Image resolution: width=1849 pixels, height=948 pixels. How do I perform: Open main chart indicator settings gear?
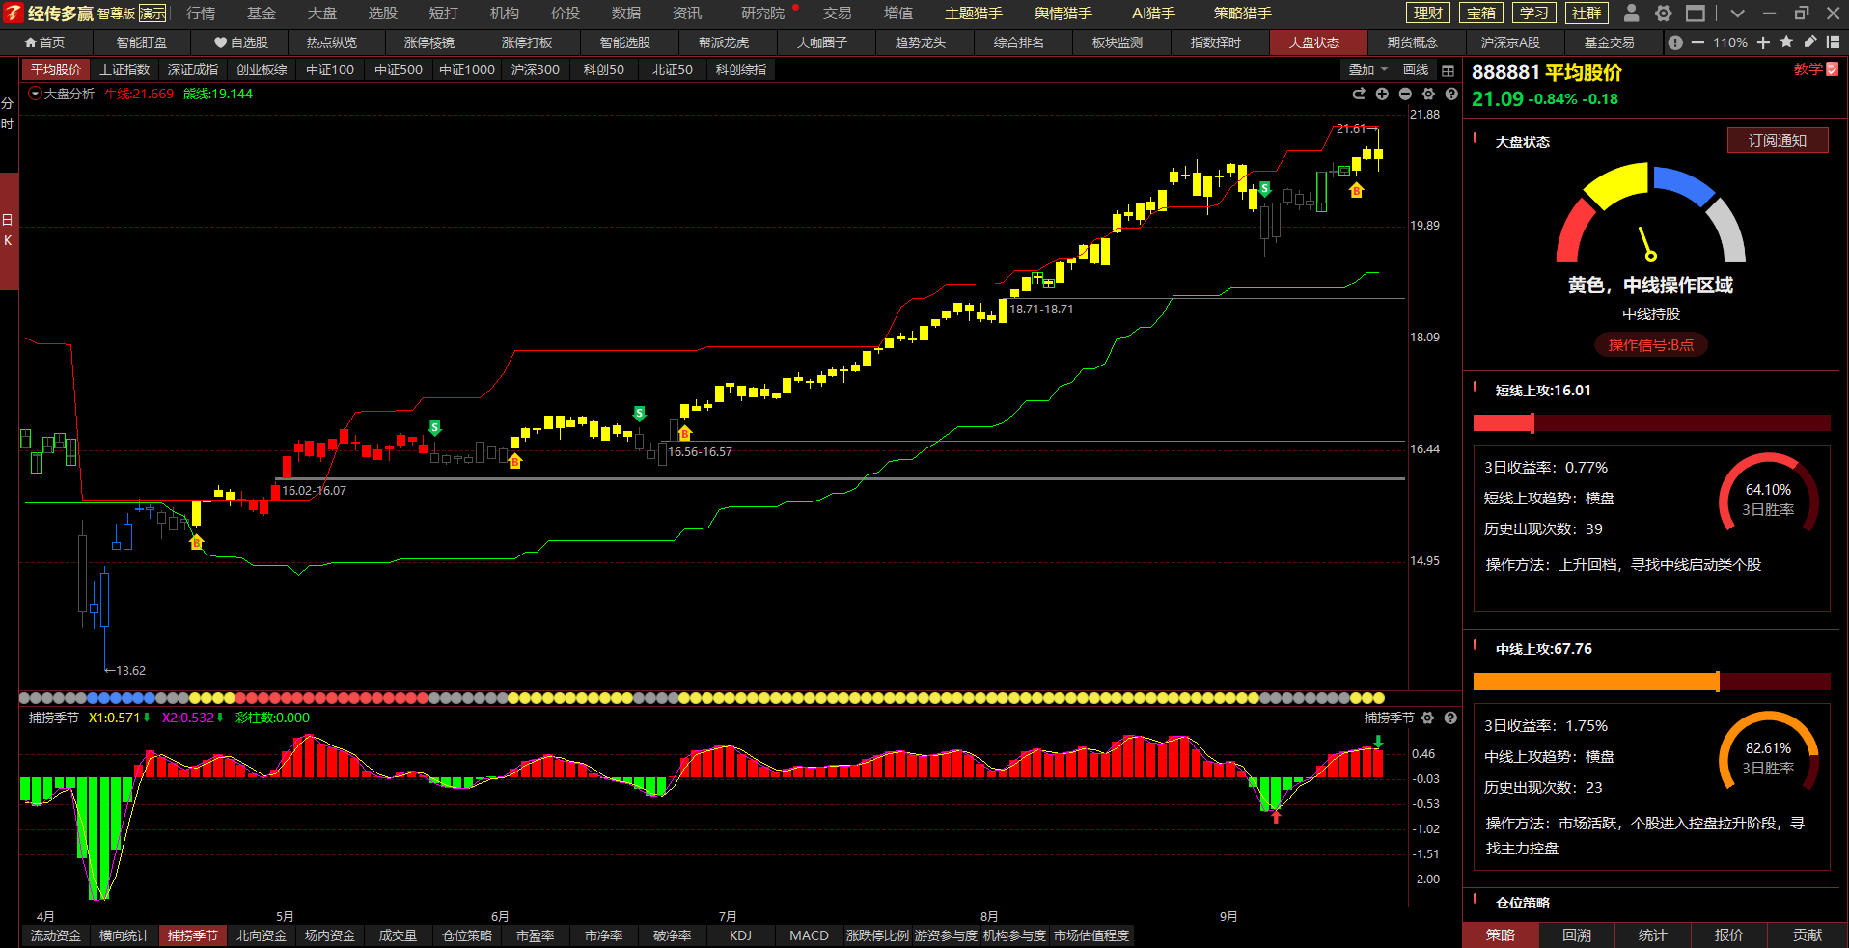click(1428, 94)
